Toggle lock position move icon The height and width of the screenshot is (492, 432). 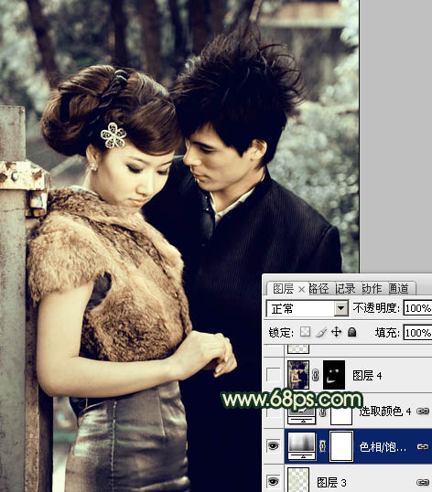coord(336,332)
